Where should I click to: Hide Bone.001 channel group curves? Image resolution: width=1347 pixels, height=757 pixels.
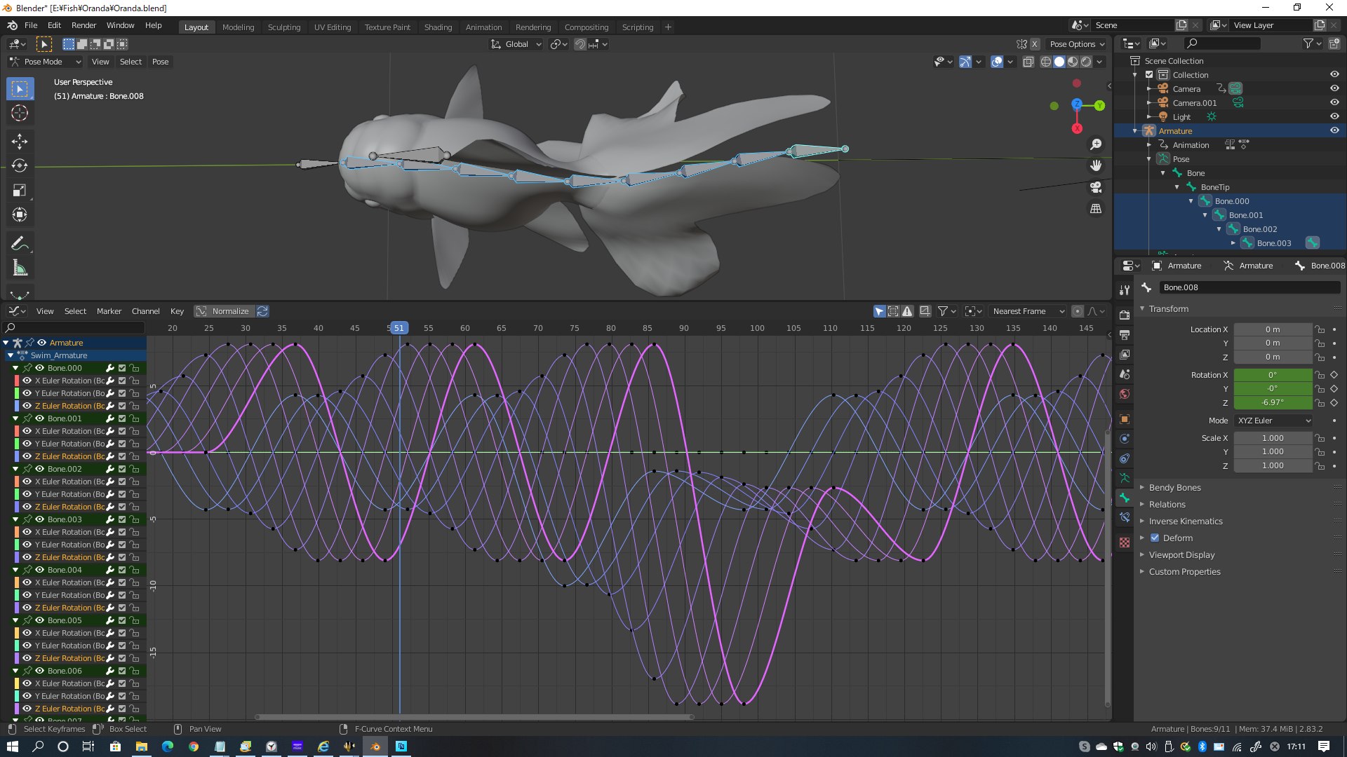(x=40, y=418)
